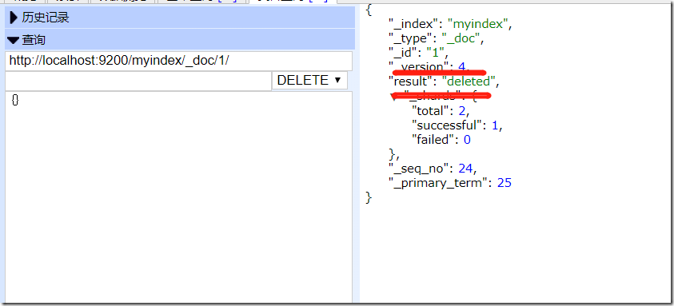Open the DELETE method dropdown
This screenshot has height=306, width=674.
point(309,81)
